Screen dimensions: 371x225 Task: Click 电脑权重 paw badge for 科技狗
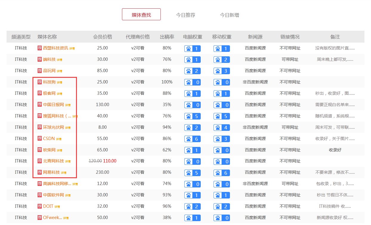click(x=193, y=82)
